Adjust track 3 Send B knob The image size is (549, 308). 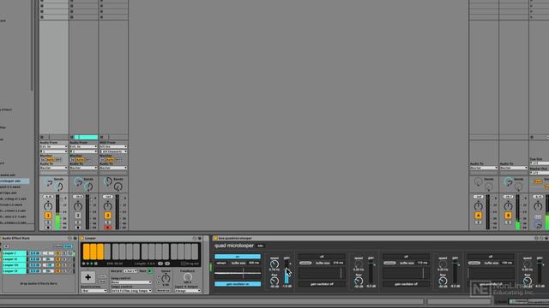click(118, 187)
